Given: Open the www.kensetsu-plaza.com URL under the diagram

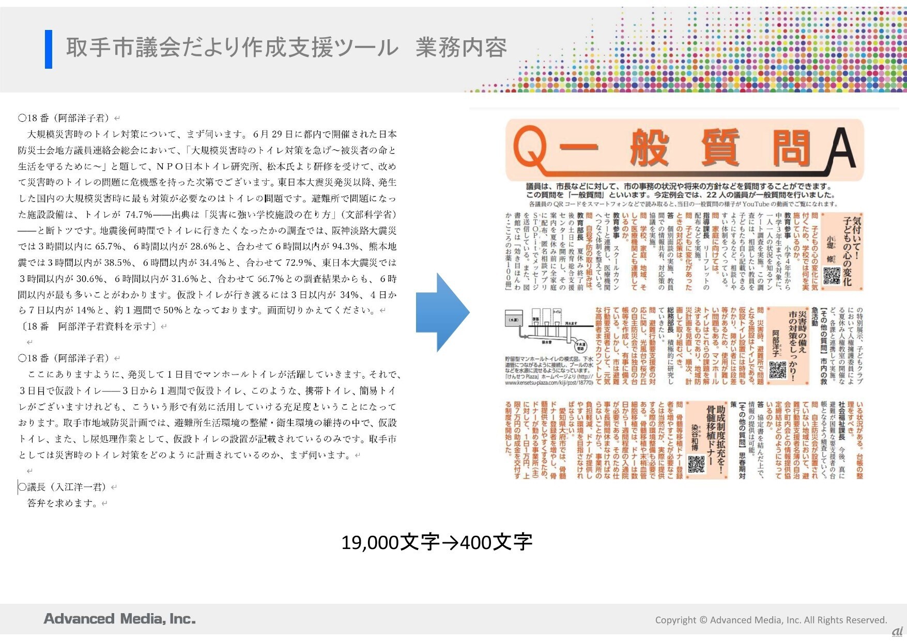Looking at the screenshot, I should coord(549,383).
